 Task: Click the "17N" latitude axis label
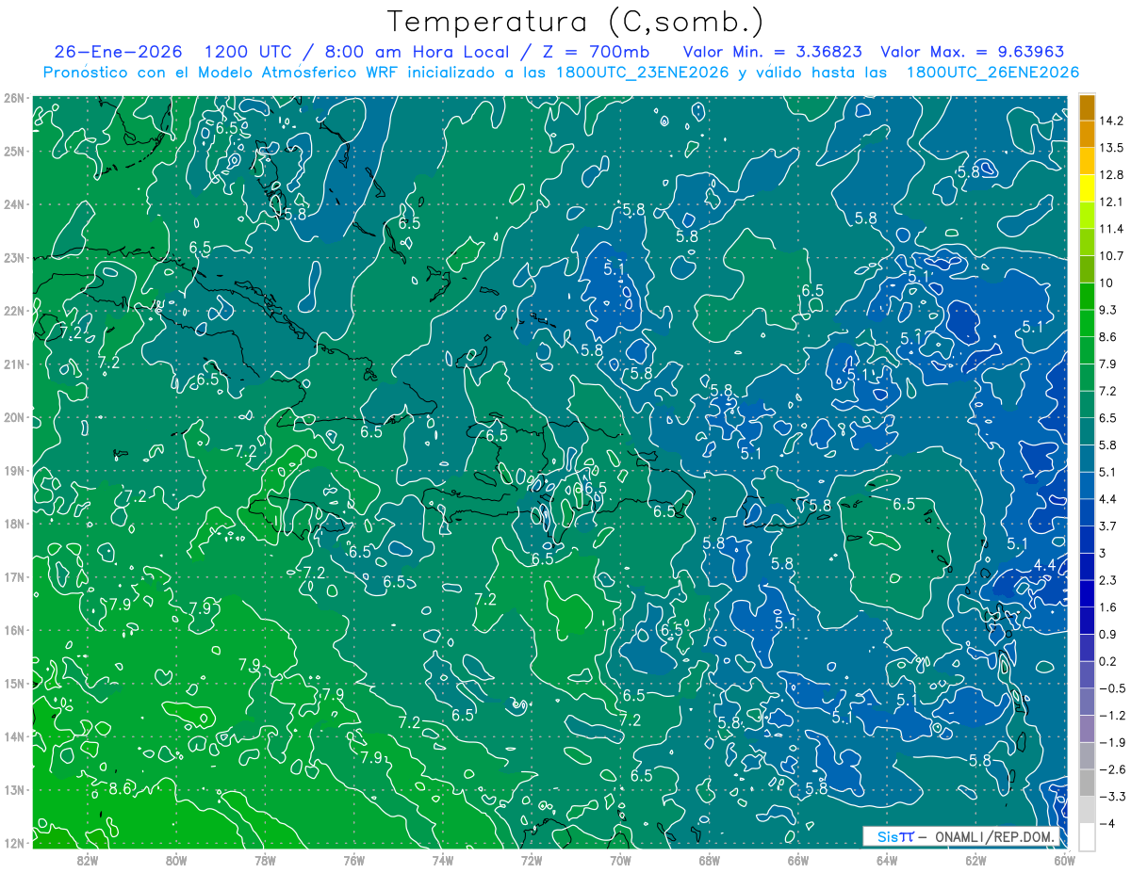pos(14,576)
